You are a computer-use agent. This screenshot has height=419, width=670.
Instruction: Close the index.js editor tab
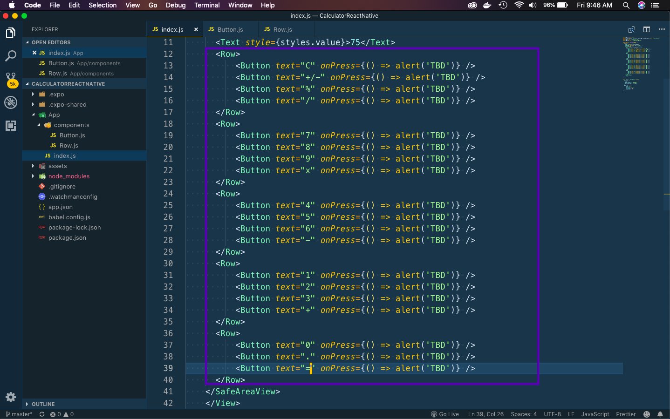pyautogui.click(x=196, y=29)
